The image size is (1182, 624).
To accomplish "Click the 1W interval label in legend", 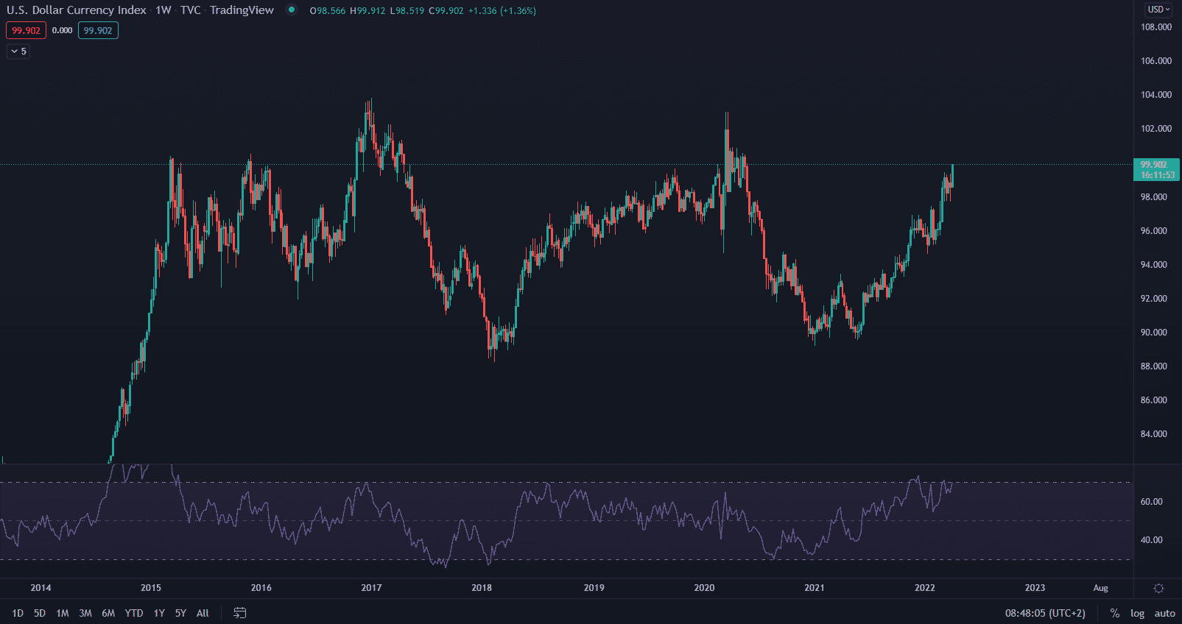I will tap(163, 10).
